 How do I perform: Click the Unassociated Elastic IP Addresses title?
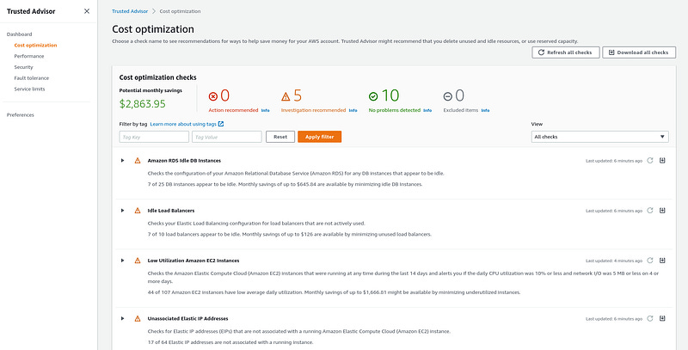(x=187, y=318)
